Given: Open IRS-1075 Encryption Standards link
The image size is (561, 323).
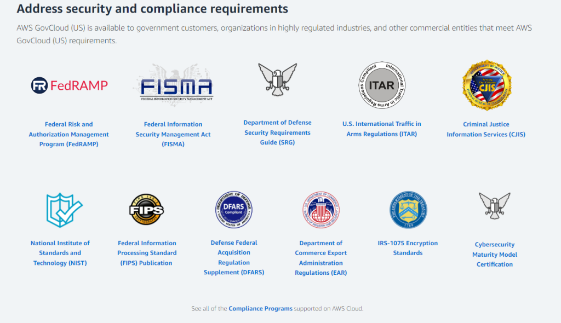Looking at the screenshot, I should (x=408, y=248).
